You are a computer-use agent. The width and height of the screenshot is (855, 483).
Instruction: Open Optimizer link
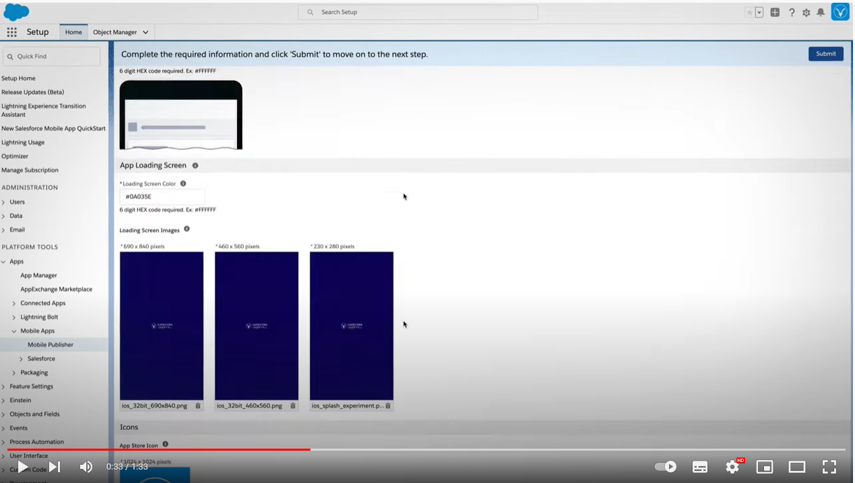coord(15,156)
